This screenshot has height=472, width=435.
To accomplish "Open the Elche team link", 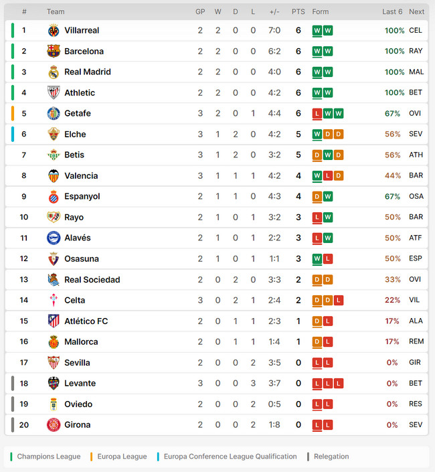I will 75,135.
